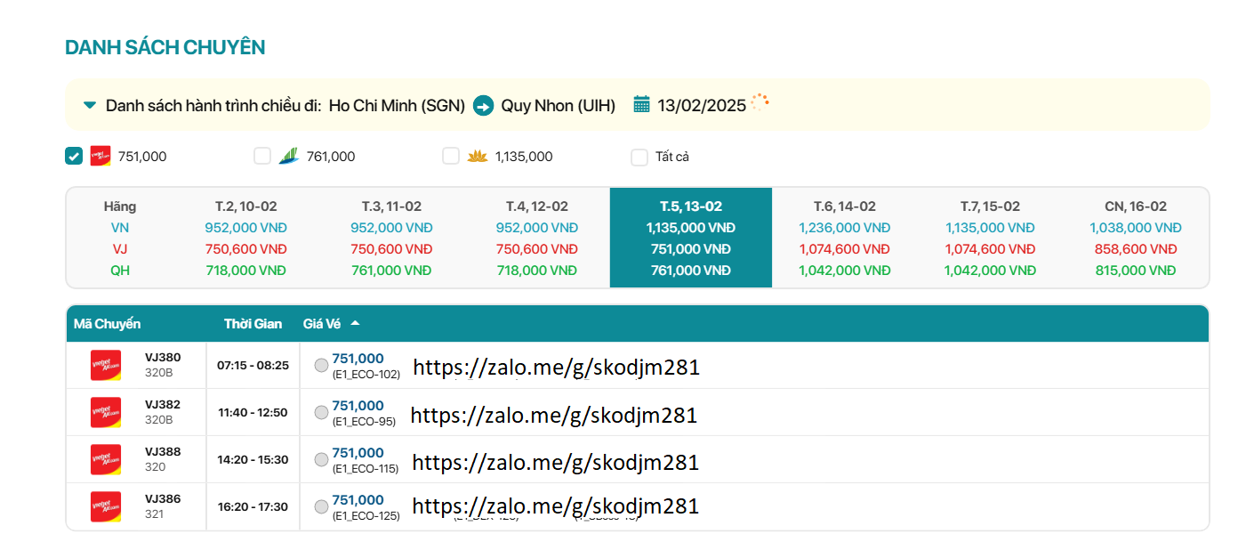This screenshot has width=1246, height=550.
Task: Uncheck the Vietjet 751,000 filter checkbox
Action: [74, 156]
